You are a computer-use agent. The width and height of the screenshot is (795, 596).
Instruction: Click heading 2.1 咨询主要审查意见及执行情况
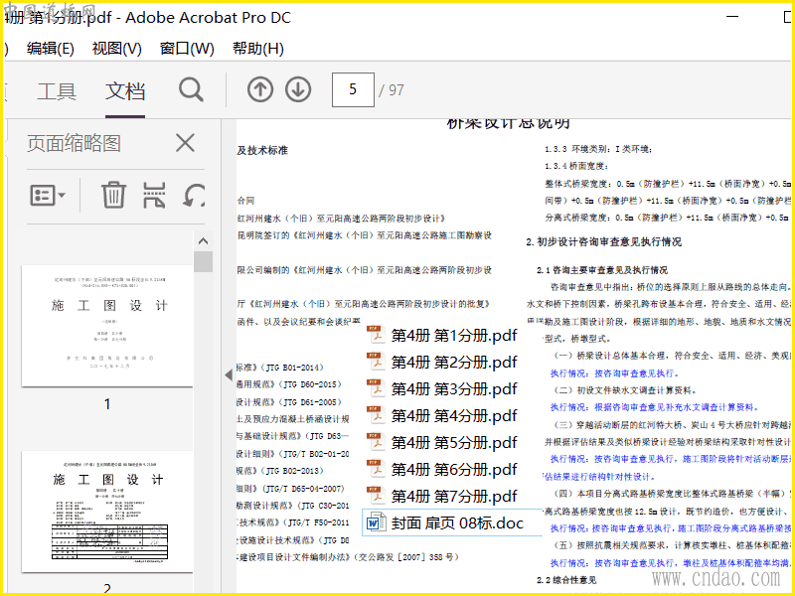pos(602,270)
